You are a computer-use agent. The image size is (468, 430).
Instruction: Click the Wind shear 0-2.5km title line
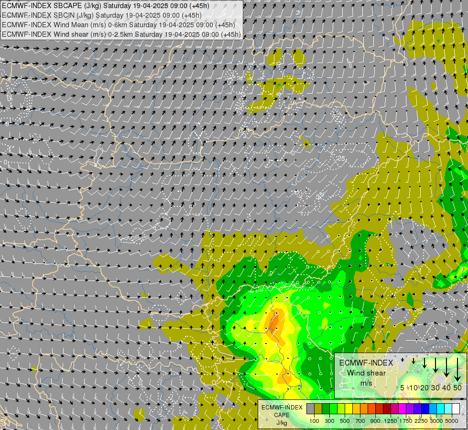(121, 34)
